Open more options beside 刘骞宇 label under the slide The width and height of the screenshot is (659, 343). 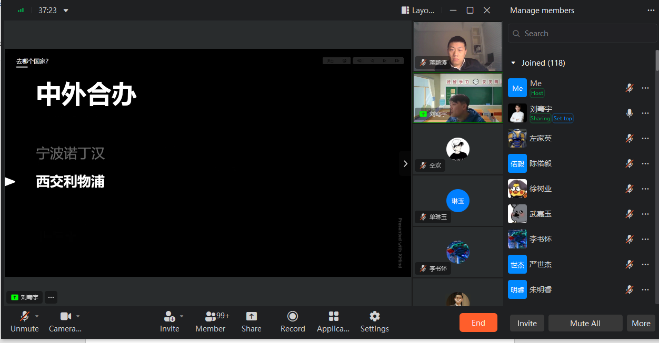51,297
